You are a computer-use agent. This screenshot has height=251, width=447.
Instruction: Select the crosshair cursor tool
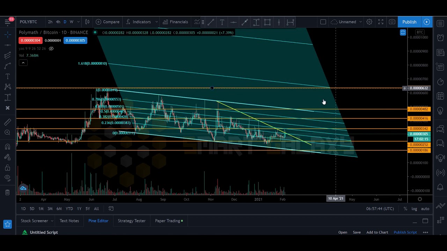(7, 34)
